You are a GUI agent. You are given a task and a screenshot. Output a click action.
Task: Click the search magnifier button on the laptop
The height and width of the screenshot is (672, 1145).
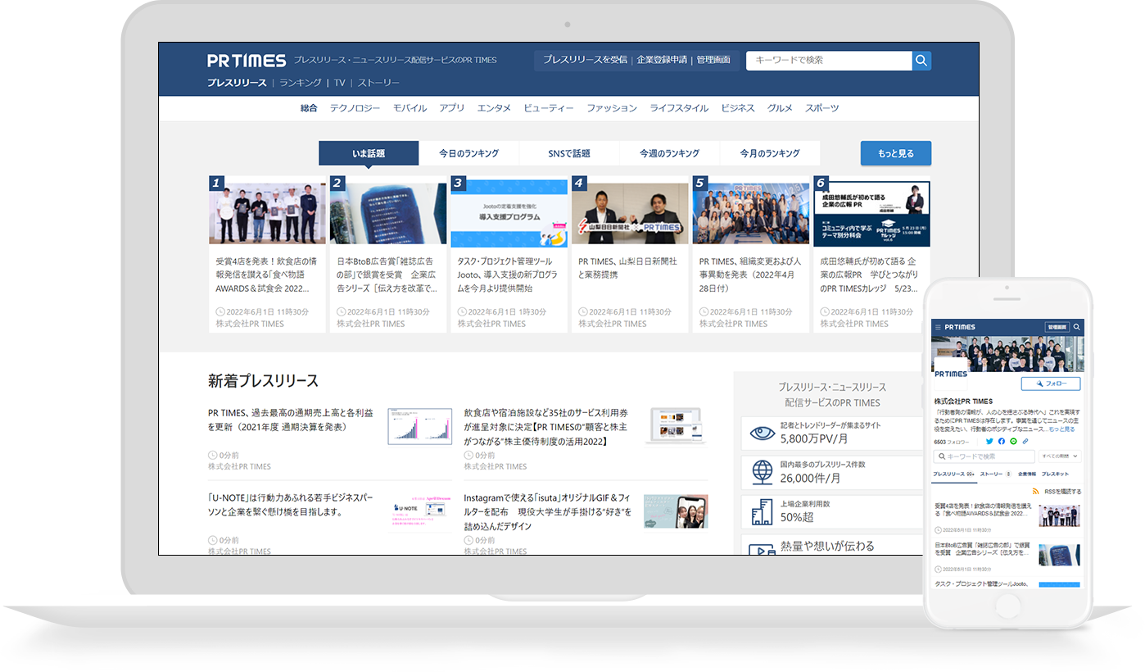[921, 61]
